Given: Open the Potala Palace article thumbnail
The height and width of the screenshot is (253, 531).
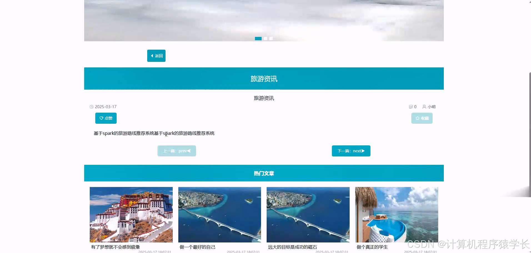Looking at the screenshot, I should click(131, 215).
